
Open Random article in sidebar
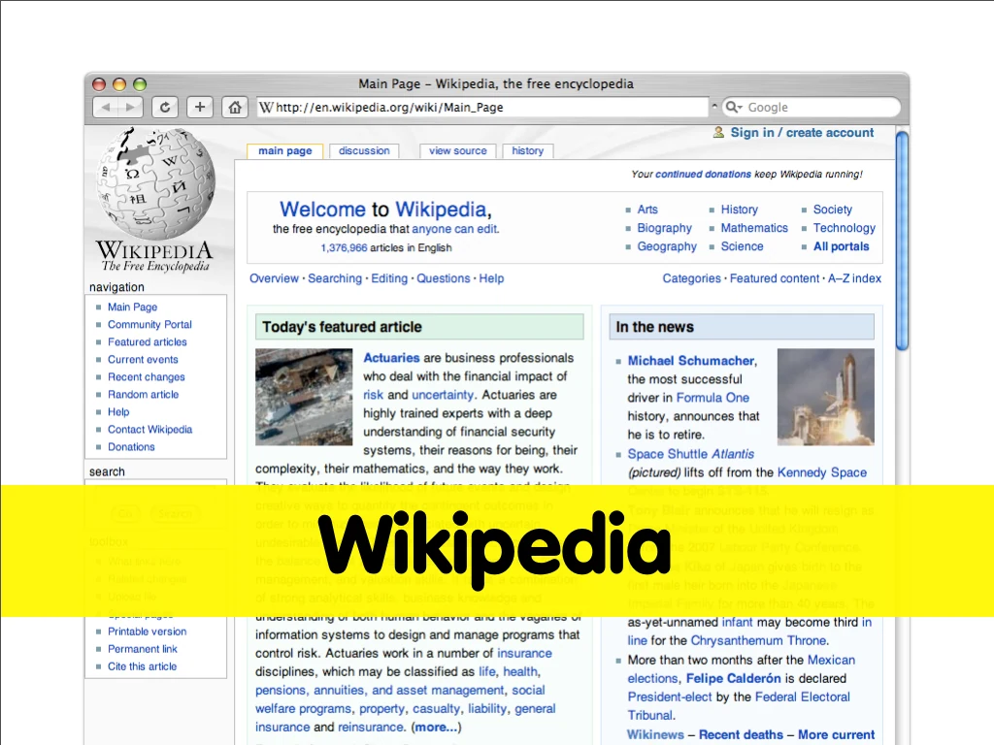coord(144,394)
